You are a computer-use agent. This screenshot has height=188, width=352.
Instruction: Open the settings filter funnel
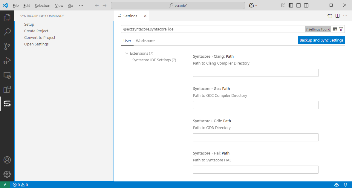341,29
